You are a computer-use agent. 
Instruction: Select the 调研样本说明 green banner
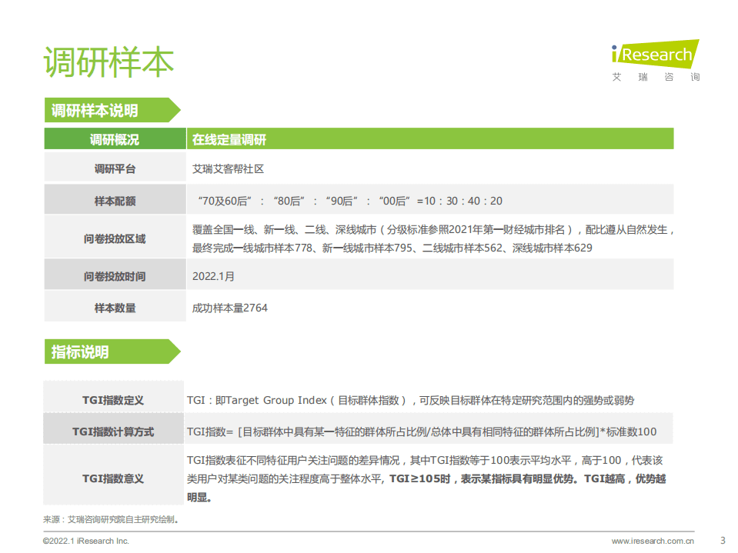pyautogui.click(x=100, y=111)
